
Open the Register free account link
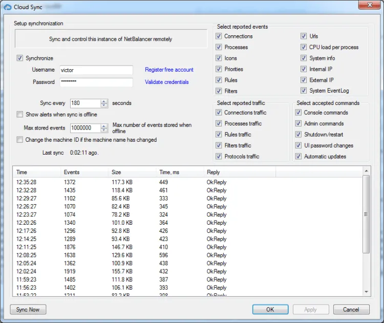(x=169, y=70)
